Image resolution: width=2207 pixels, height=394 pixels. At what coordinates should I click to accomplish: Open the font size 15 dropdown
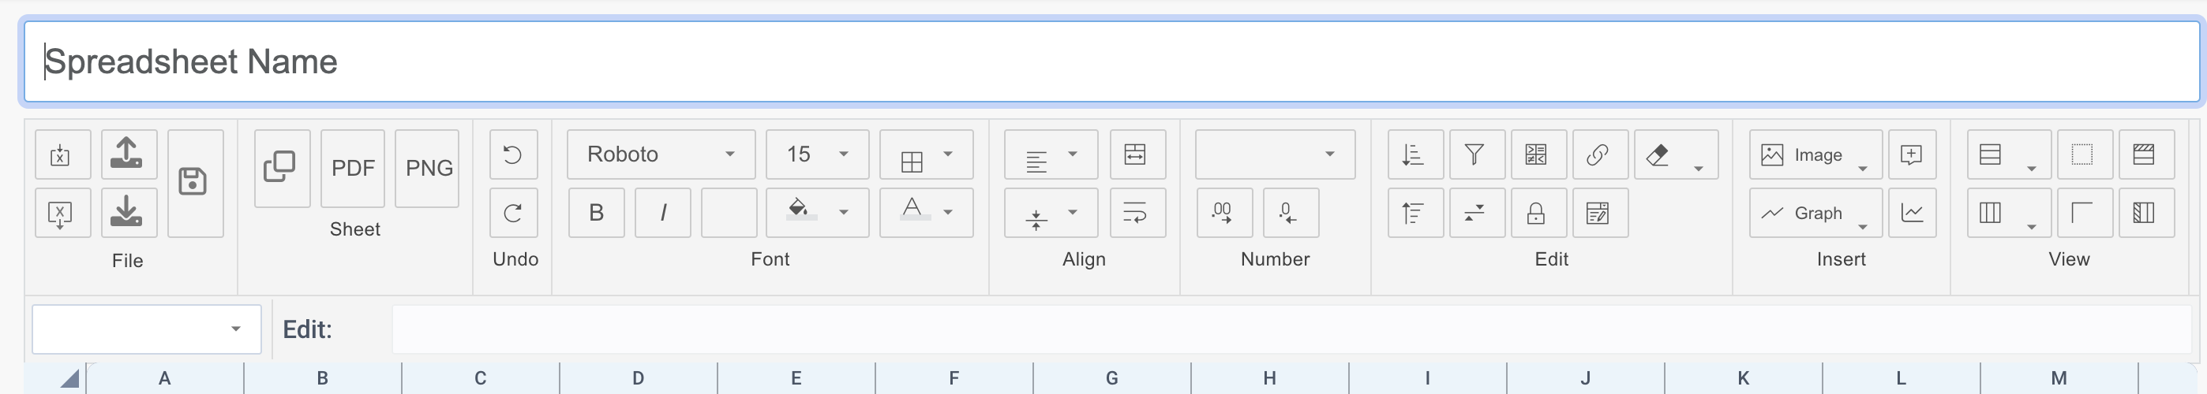click(x=816, y=154)
